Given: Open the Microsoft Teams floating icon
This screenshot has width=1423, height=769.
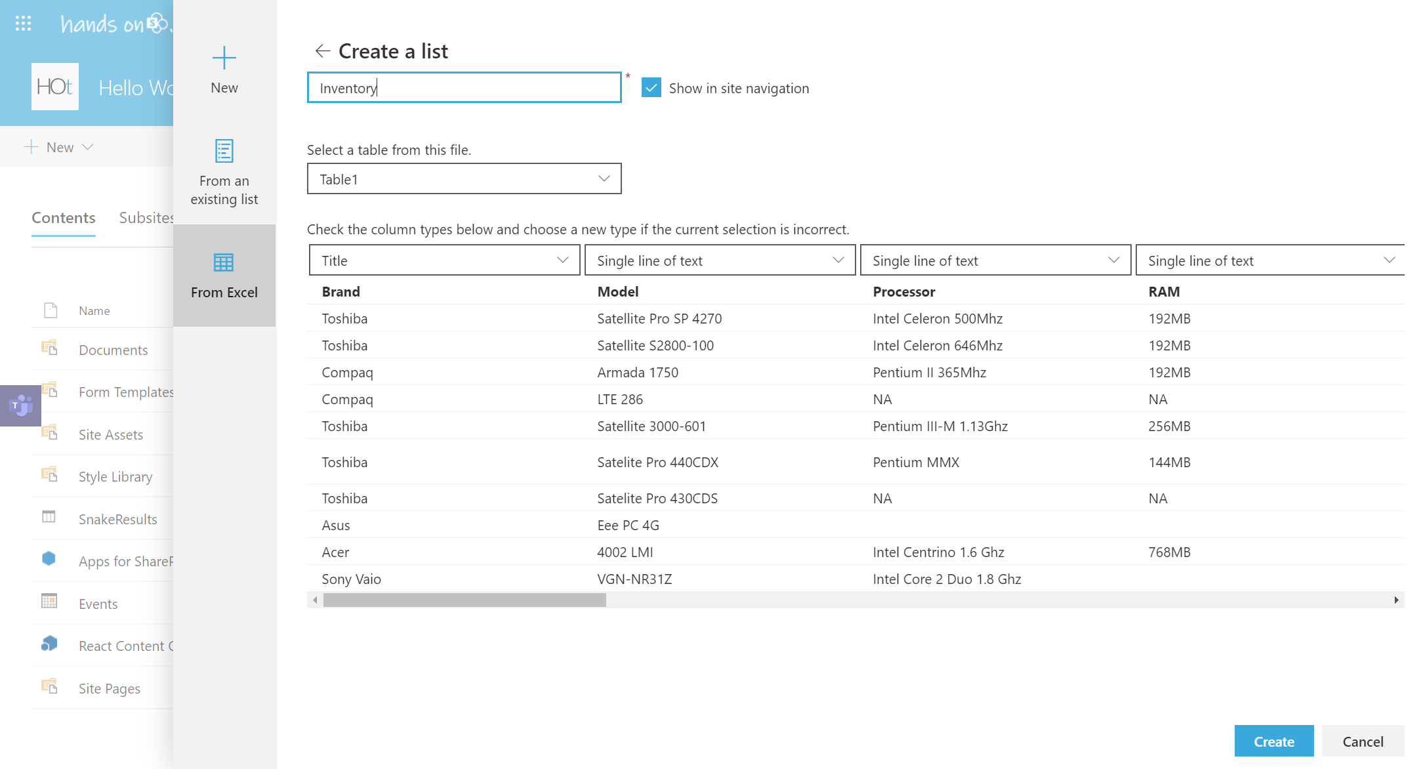Looking at the screenshot, I should click(20, 405).
